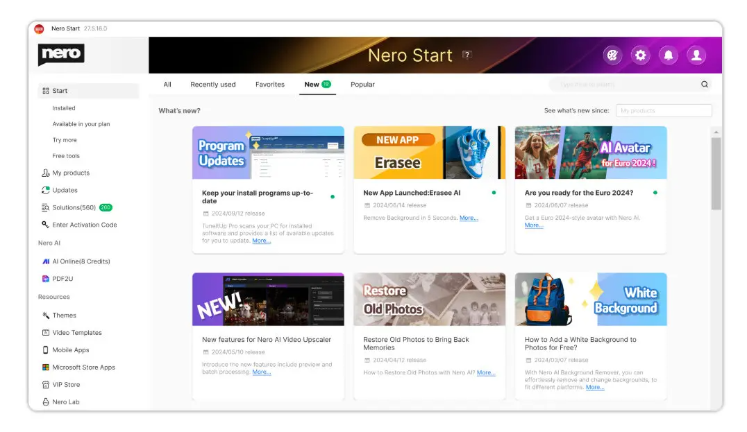Open Nero Lab in the sidebar
The image size is (747, 432).
pos(66,402)
